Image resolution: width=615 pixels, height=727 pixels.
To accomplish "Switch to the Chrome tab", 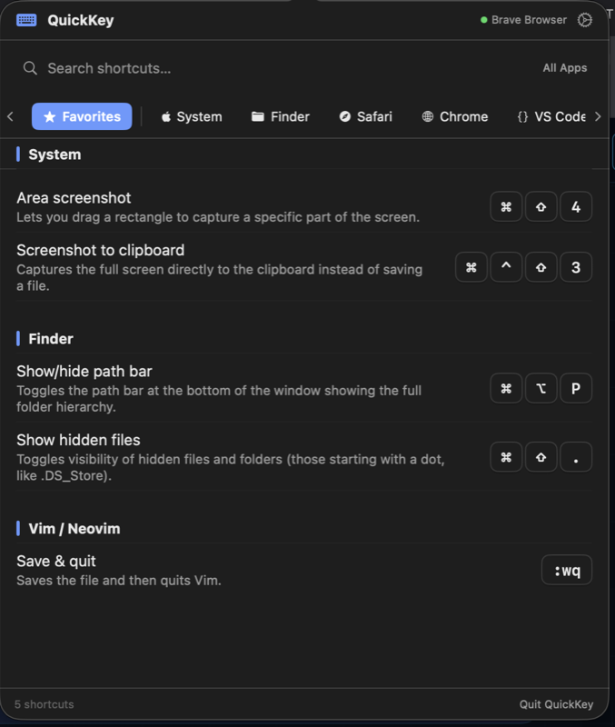I will click(454, 116).
